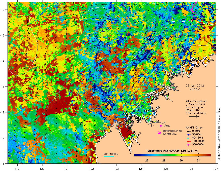Viewport: 221px width, 171px height.
Task: Click the IMOS copyright Hobart time text
Action: coord(219,134)
